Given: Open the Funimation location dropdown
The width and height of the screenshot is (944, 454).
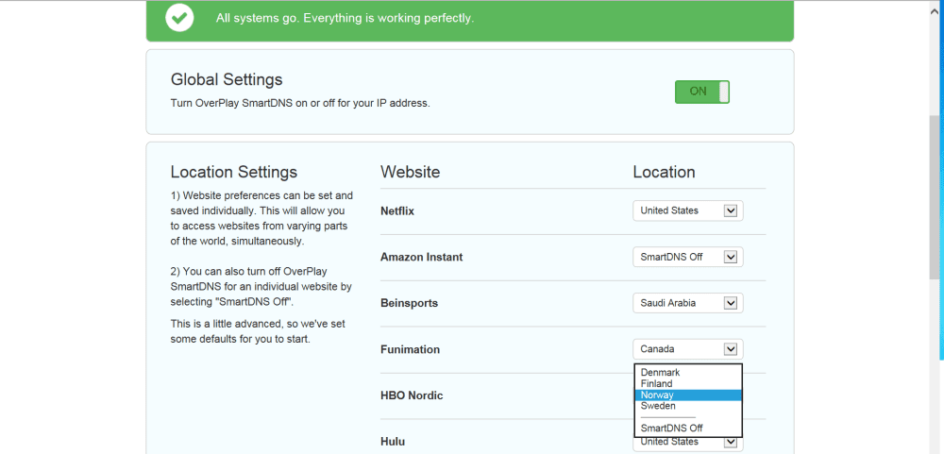Looking at the screenshot, I should pos(687,349).
